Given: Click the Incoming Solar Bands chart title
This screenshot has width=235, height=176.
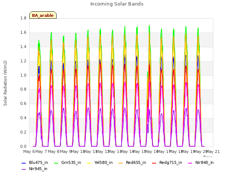Looking at the screenshot, I should tap(117, 4).
